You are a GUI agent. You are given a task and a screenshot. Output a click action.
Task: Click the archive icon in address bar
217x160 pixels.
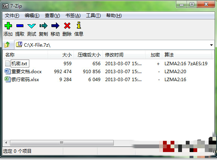tap(19, 44)
